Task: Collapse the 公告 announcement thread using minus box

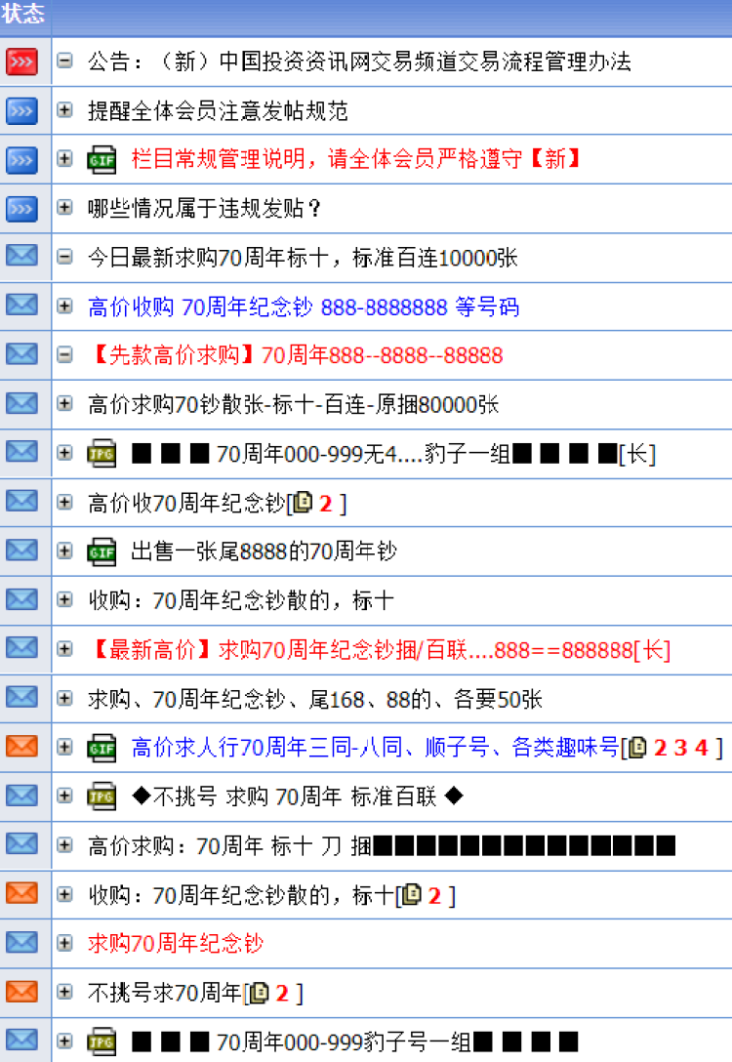Action: 65,61
